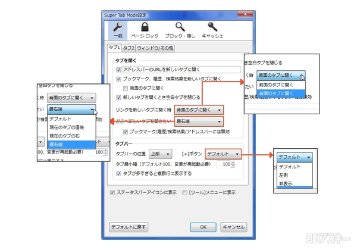Click the Super Tab Mode設定 title text
Viewport: 357px width, 250px height.
pos(125,15)
